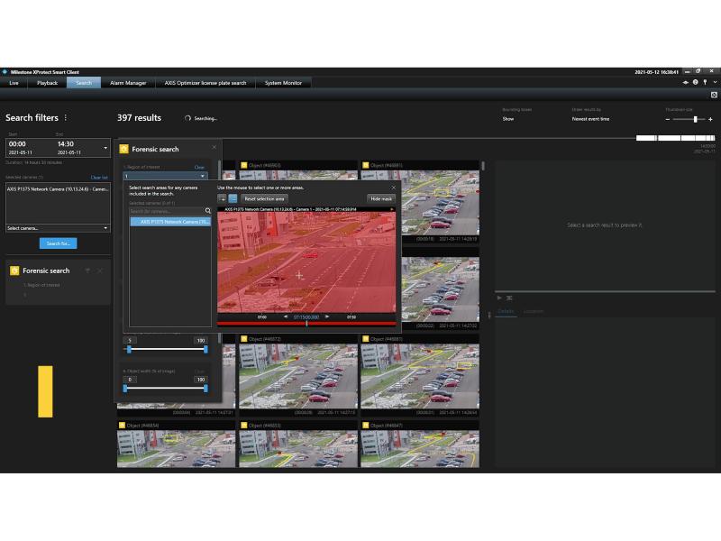Toggle bounding boxes Show option

point(508,119)
